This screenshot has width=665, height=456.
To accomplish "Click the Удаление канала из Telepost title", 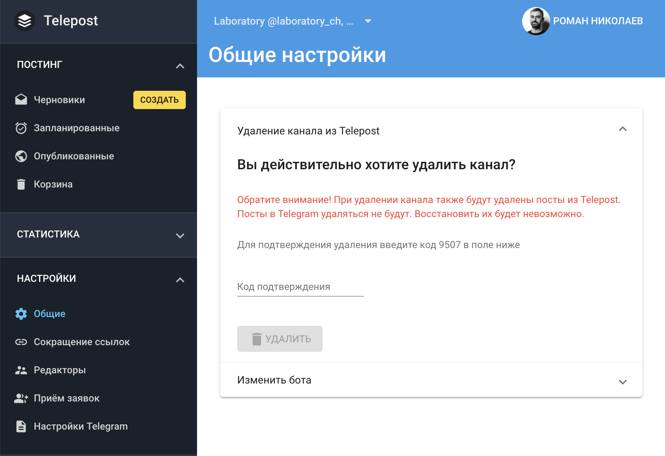I will [308, 131].
